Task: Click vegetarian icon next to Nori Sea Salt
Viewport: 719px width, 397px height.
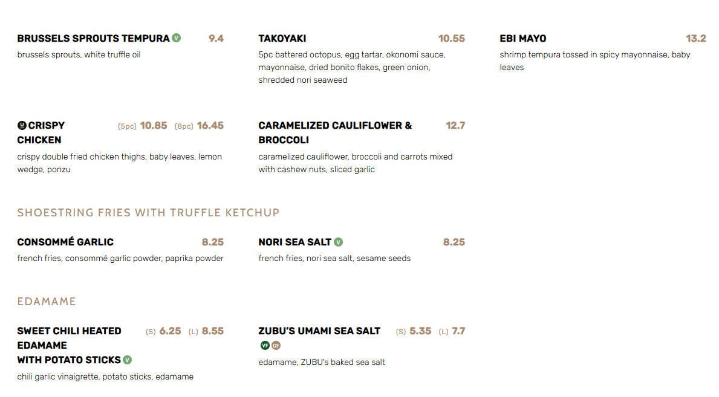Action: pos(339,242)
